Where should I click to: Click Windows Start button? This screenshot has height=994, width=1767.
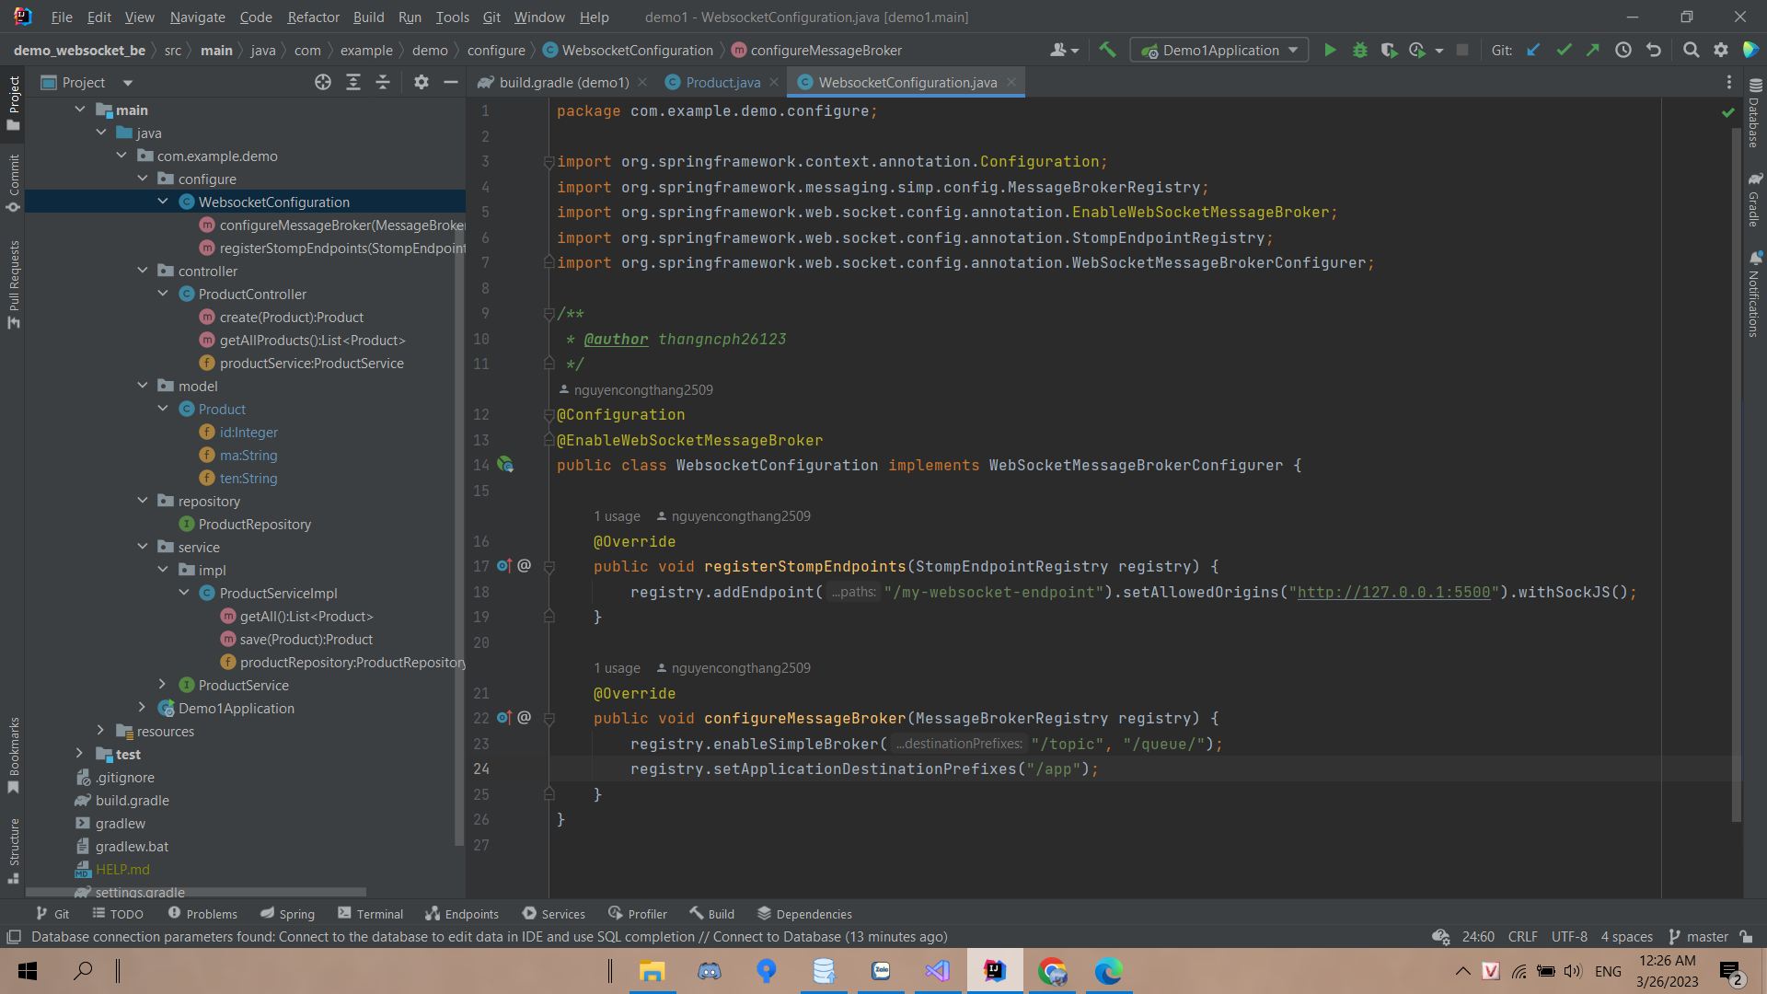click(28, 971)
